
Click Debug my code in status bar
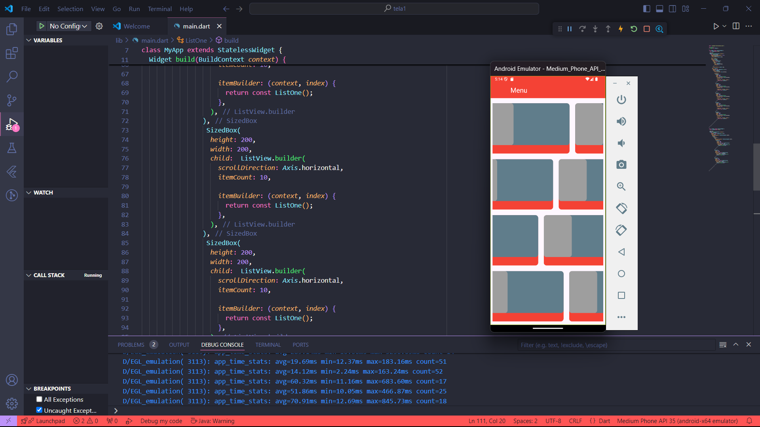(x=161, y=421)
